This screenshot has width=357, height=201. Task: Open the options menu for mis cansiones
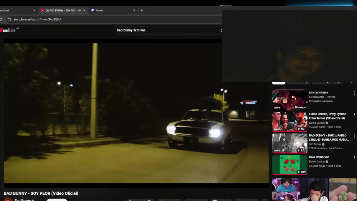point(354,93)
